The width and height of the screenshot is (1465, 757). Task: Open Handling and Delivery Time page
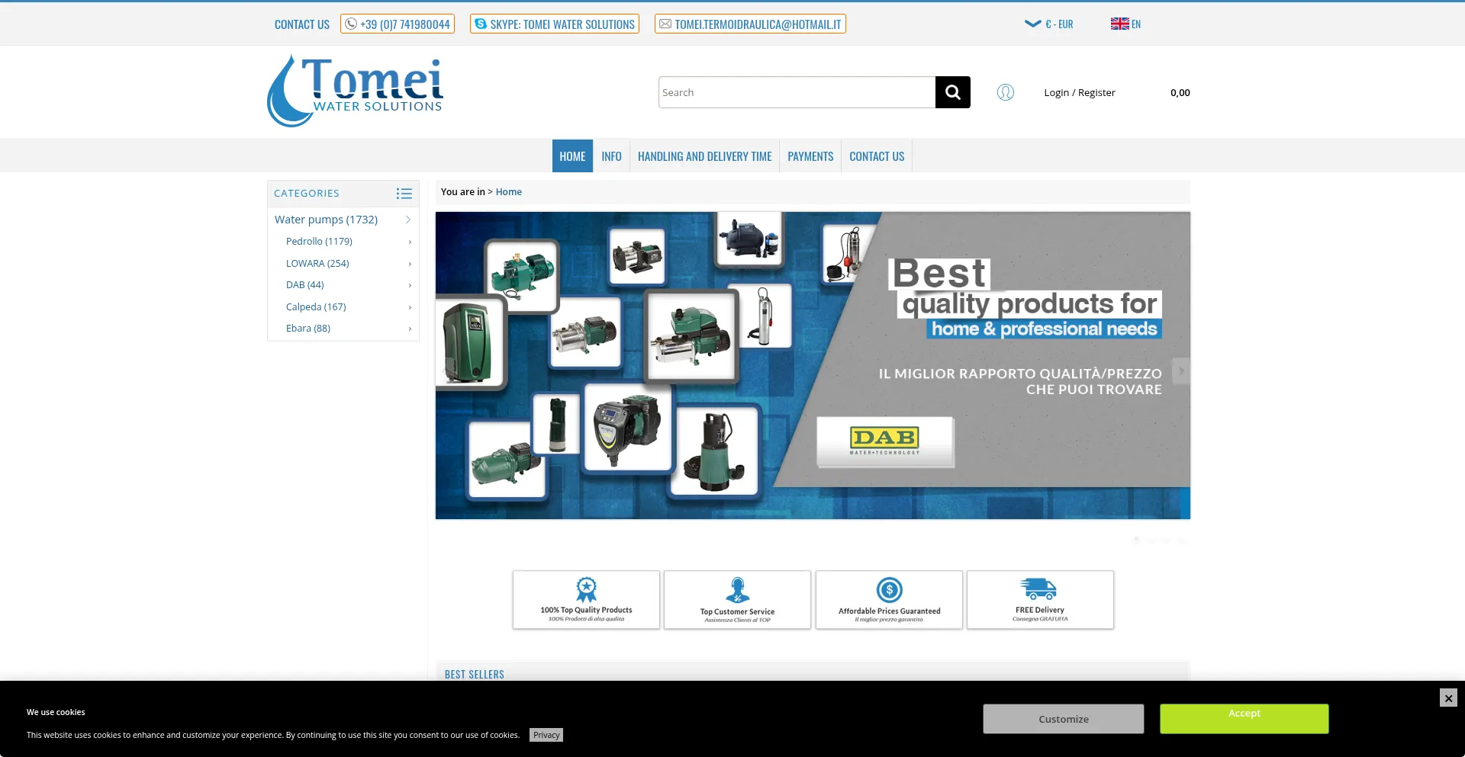point(704,156)
